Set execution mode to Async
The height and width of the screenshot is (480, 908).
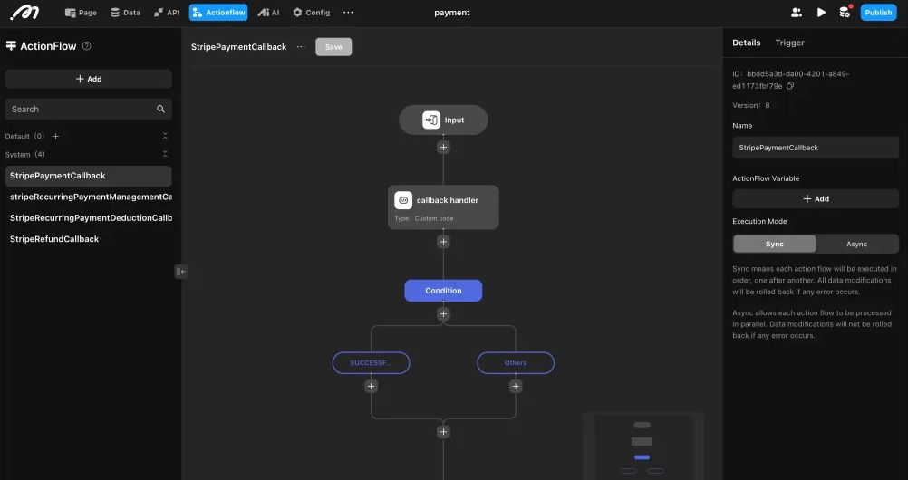point(857,244)
